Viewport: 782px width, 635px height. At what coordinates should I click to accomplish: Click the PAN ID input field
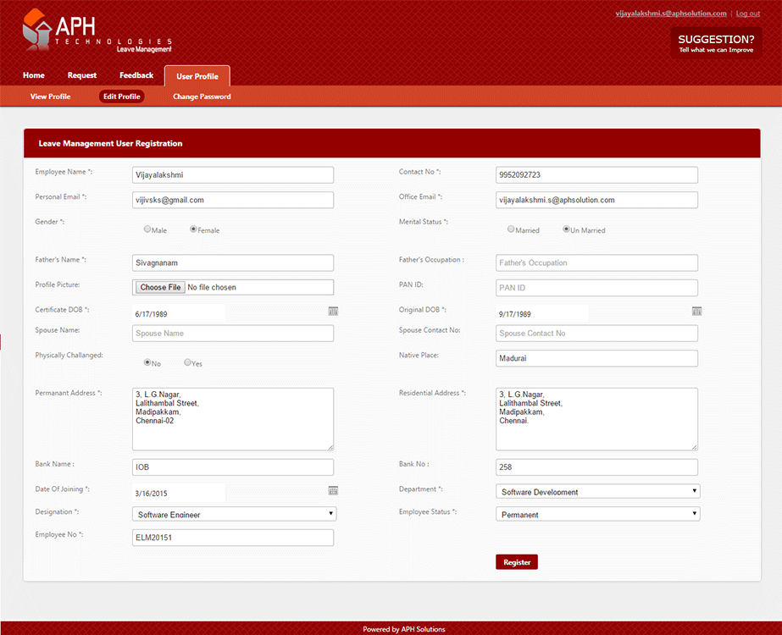coord(596,288)
